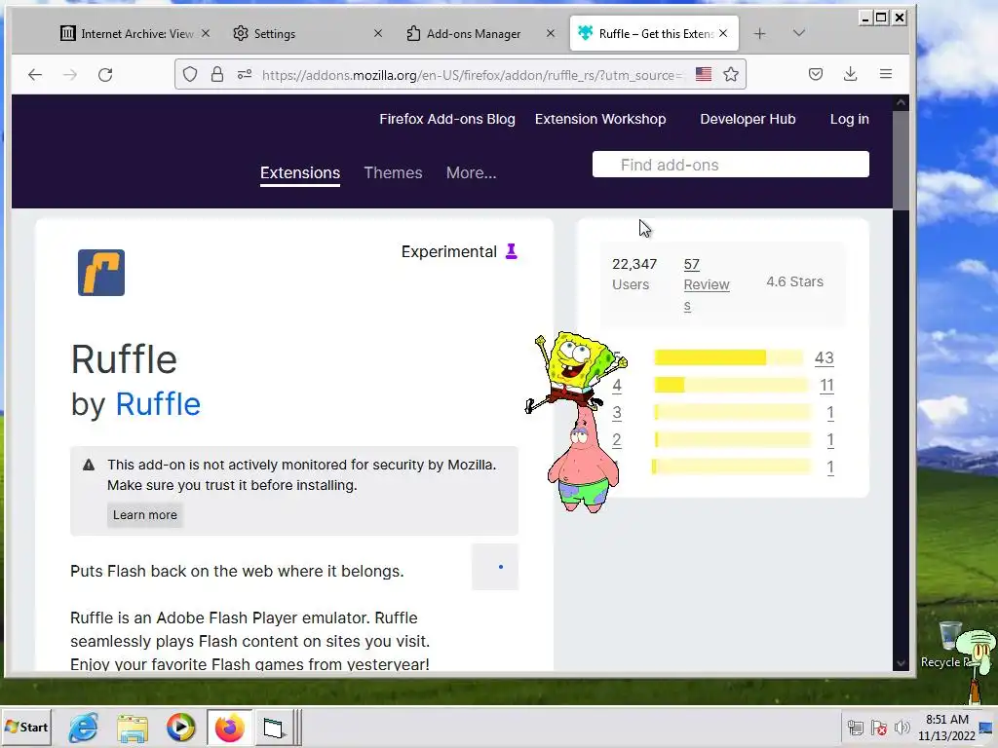Focus the Find add-ons search field
Screen dimensions: 998x748
tap(730, 165)
